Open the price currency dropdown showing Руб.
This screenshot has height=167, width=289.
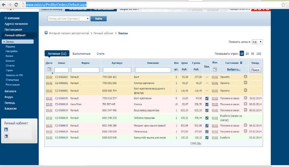[257, 42]
